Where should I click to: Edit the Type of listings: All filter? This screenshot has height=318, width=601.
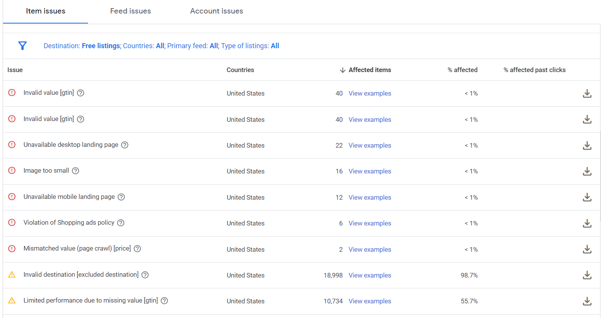tap(250, 46)
